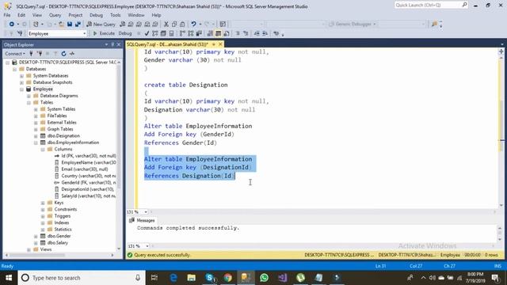
Task: Open the File menu
Action: 7,15
